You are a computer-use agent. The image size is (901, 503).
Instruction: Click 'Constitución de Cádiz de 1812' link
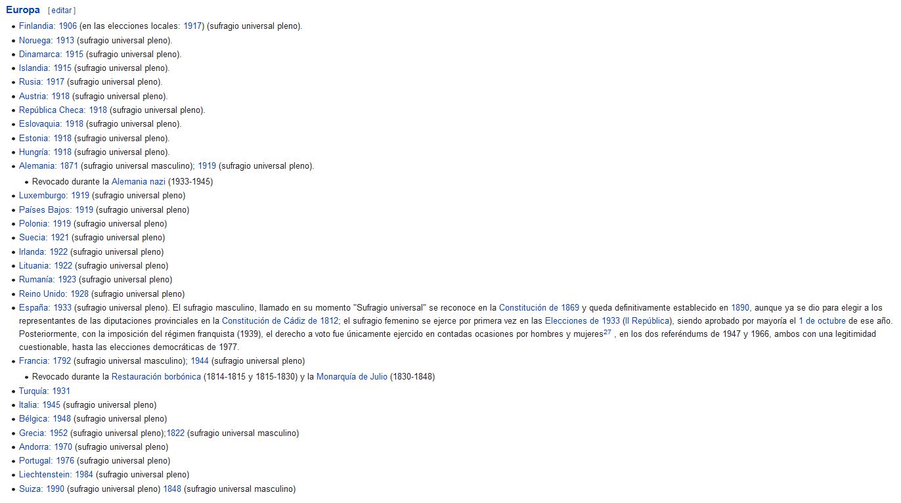click(280, 321)
